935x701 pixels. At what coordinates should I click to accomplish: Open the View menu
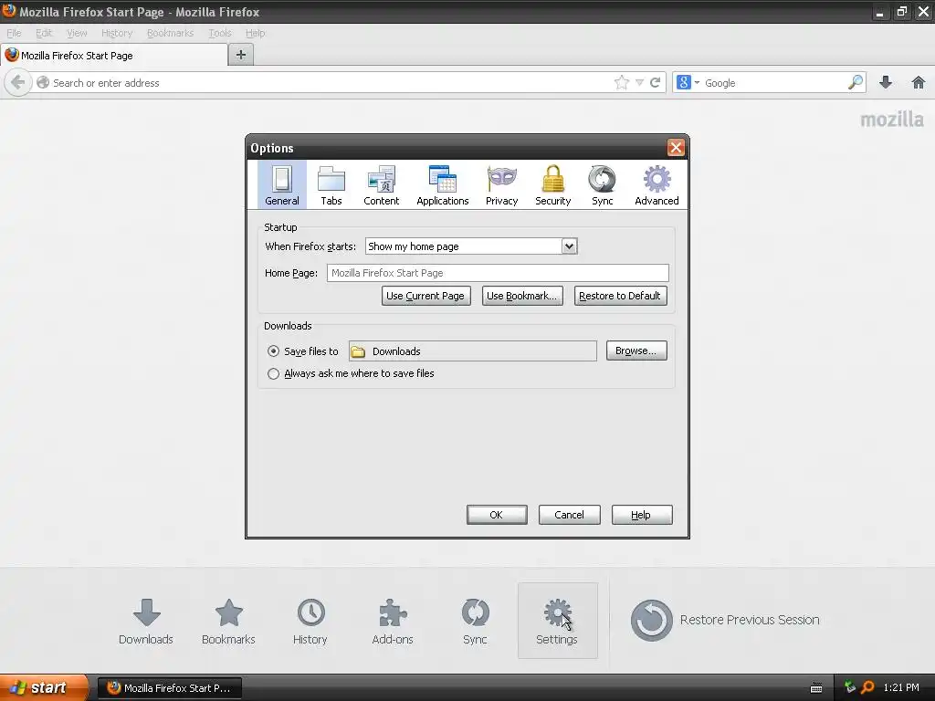click(77, 33)
